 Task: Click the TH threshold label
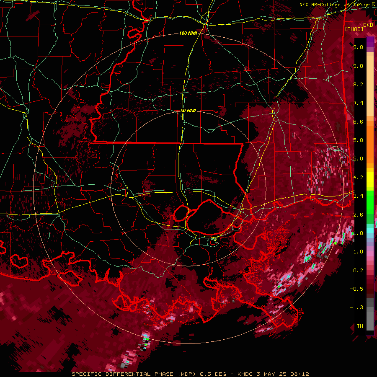[x=360, y=326]
